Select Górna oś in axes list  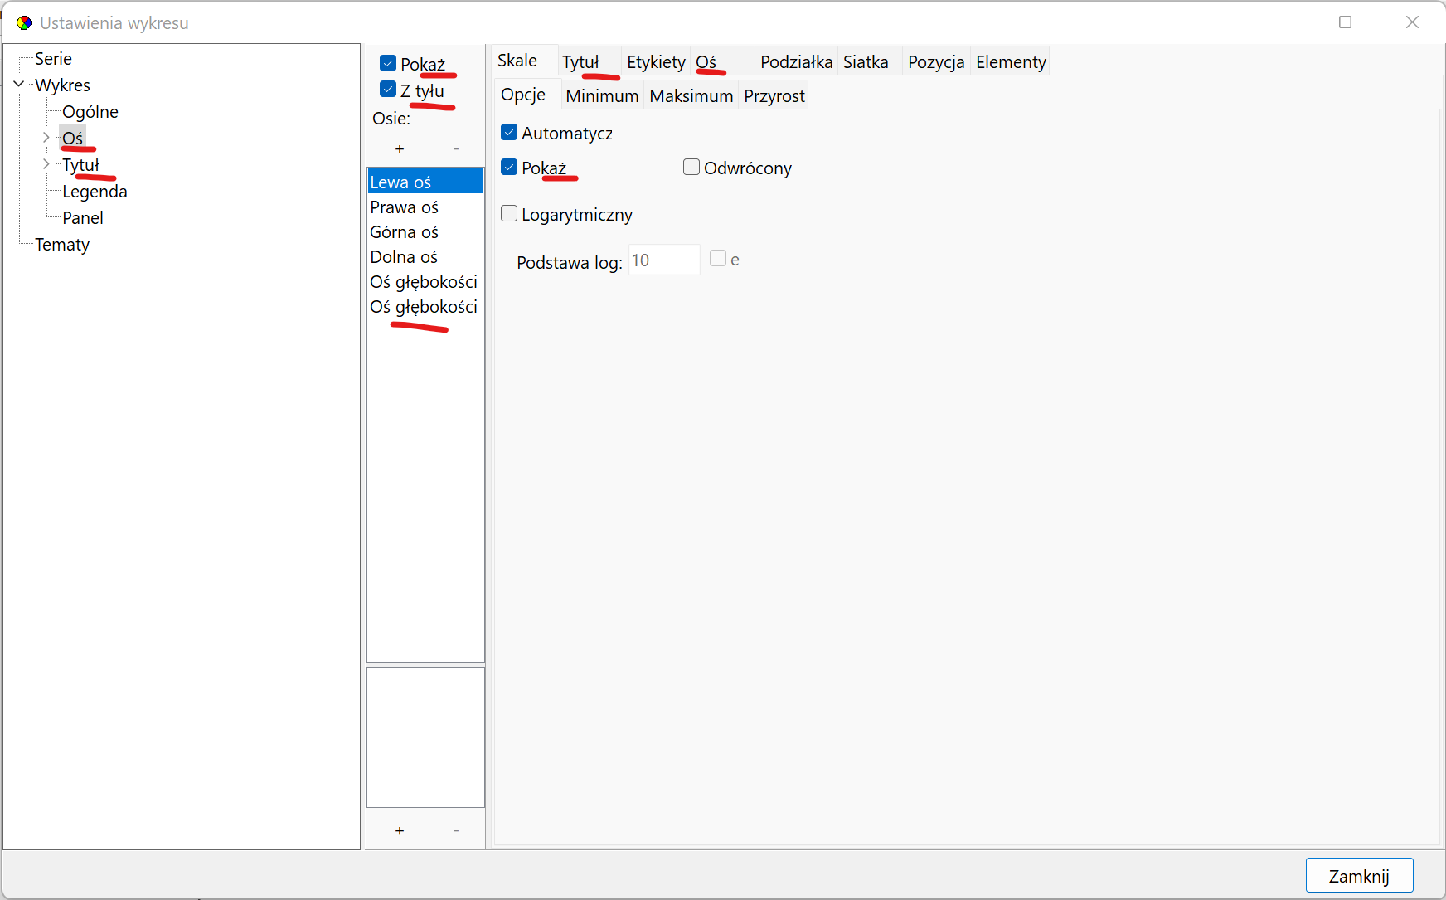tap(425, 231)
